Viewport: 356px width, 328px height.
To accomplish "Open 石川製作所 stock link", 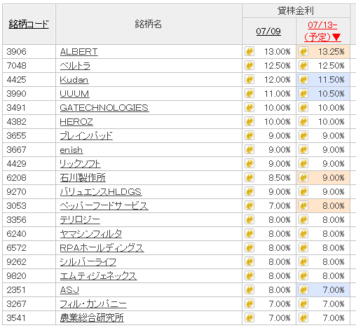I will (83, 178).
